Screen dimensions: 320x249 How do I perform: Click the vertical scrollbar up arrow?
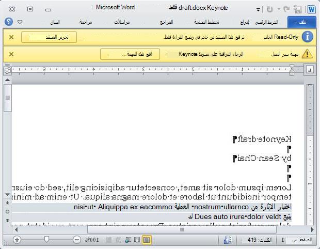pos(8,80)
